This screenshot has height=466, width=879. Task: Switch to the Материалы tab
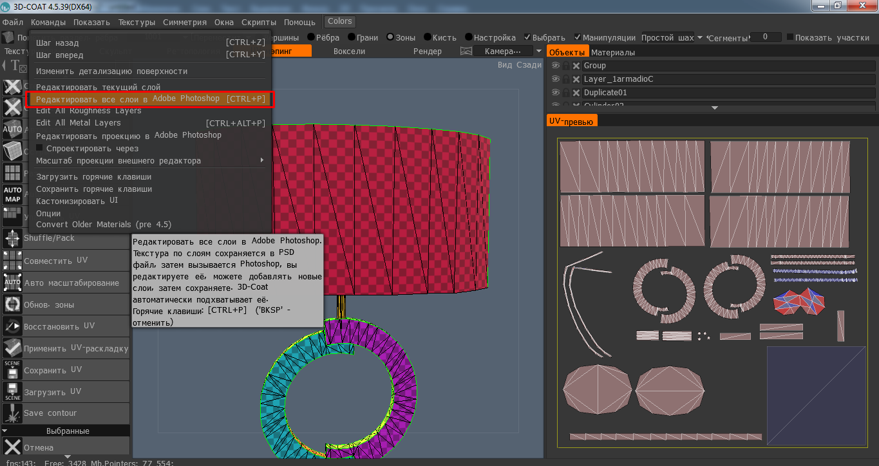pyautogui.click(x=612, y=52)
